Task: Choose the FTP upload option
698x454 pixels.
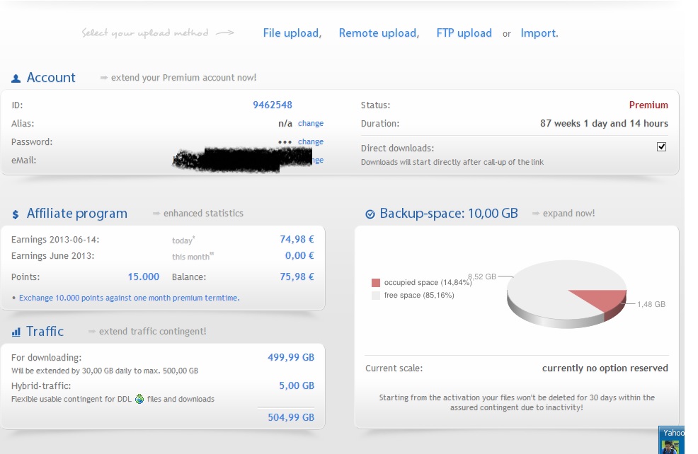Action: coord(464,33)
